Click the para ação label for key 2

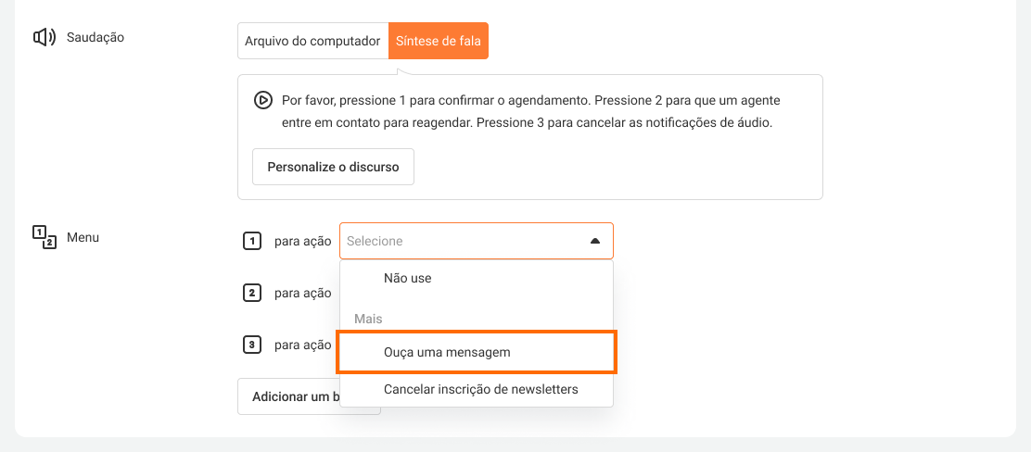(302, 293)
